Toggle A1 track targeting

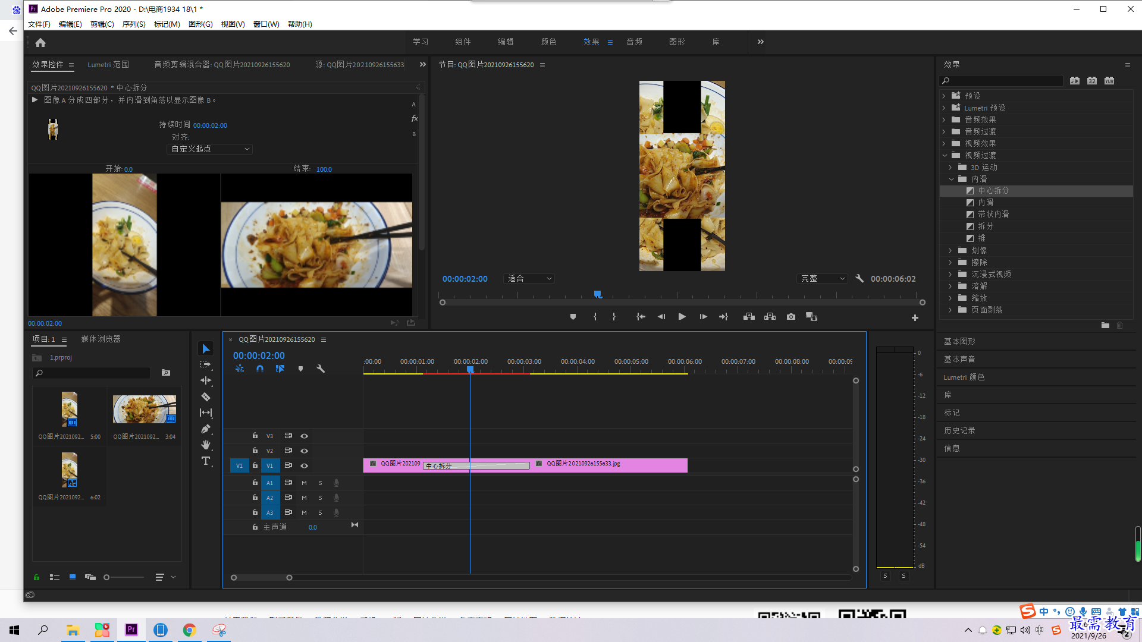click(x=269, y=483)
